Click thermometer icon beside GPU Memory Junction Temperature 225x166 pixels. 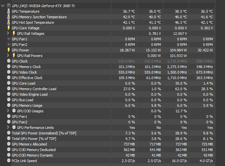[x=9, y=17]
